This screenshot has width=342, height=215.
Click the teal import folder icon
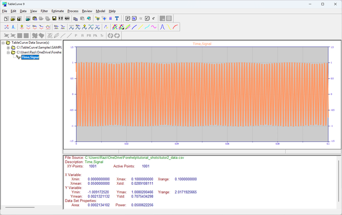pyautogui.click(x=28, y=19)
